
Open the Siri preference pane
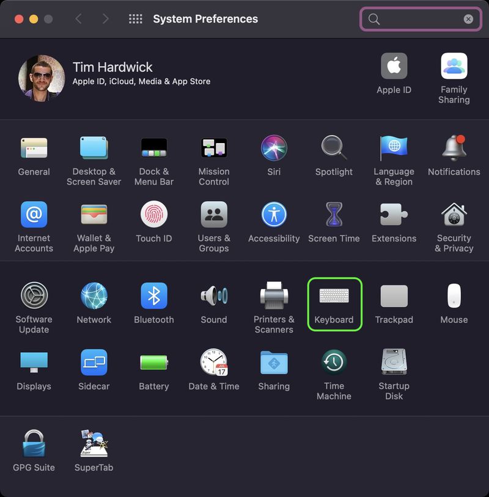point(273,149)
